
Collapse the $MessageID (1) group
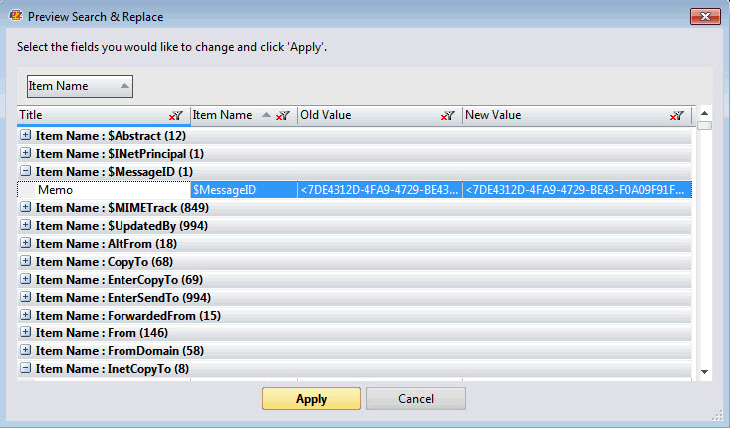click(26, 171)
